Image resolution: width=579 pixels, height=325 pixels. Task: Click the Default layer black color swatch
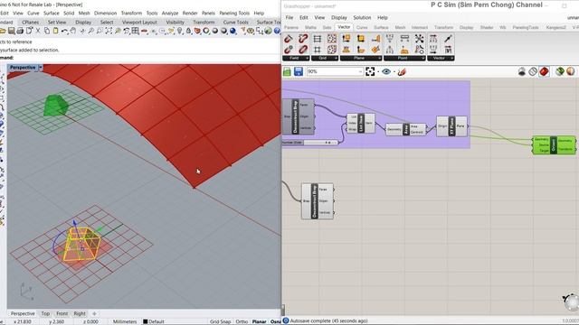[145, 321]
